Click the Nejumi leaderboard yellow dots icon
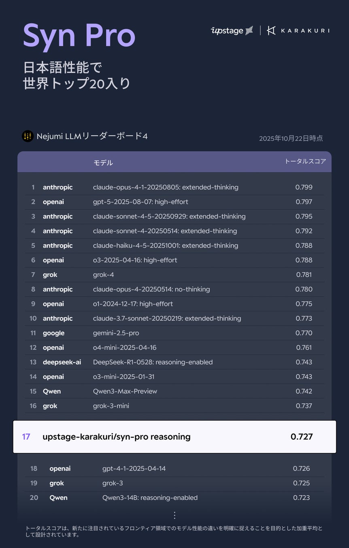Screen dimensions: 349x548 28,136
